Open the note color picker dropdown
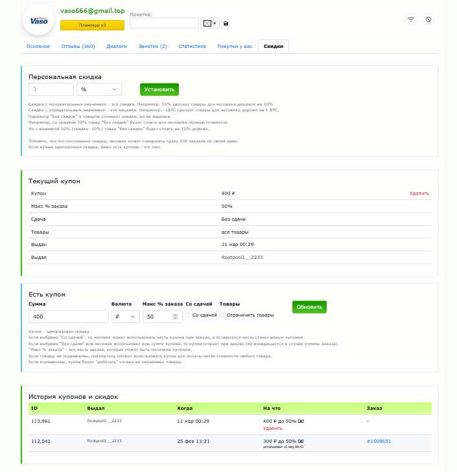 tap(210, 23)
